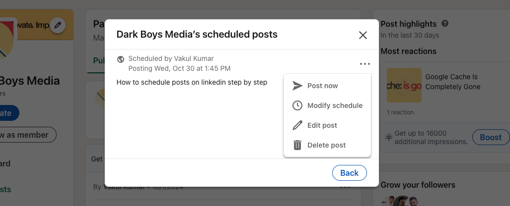Open the Post highlights help question icon
The image size is (510, 206).
tap(445, 23)
